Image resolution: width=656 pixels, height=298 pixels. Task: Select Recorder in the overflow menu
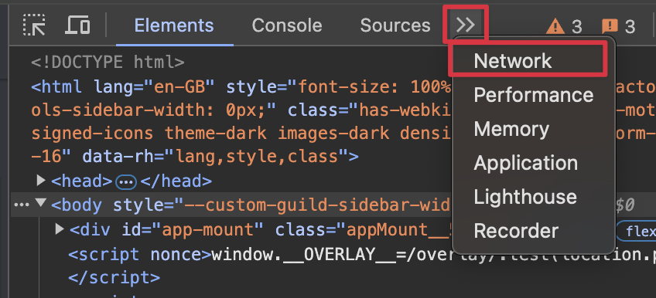click(516, 231)
